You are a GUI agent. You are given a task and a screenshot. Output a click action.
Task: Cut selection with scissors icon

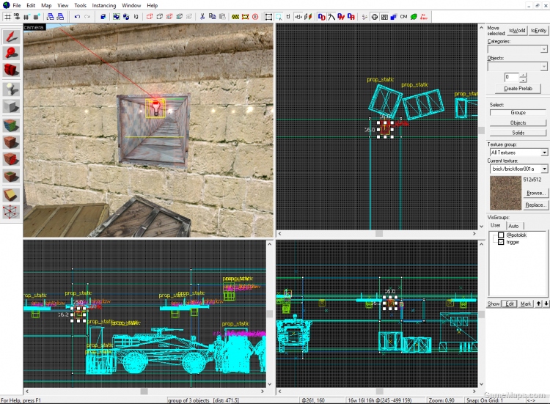click(x=202, y=16)
